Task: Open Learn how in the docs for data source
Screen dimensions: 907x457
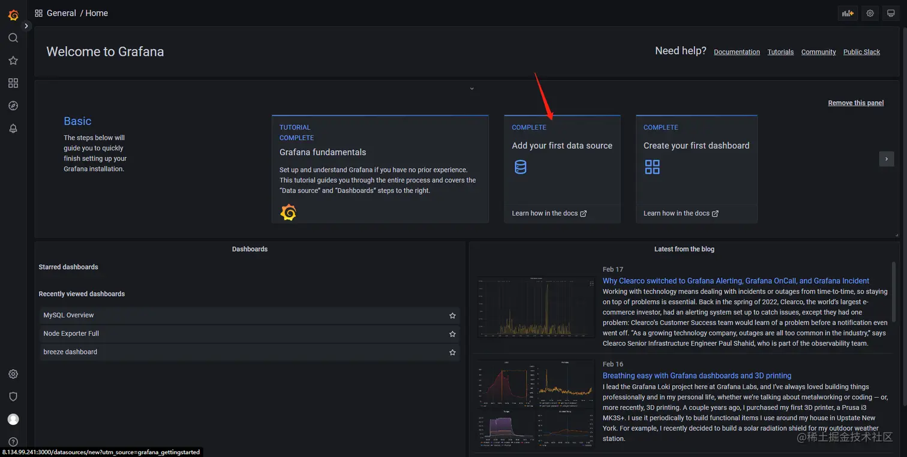Action: [549, 213]
